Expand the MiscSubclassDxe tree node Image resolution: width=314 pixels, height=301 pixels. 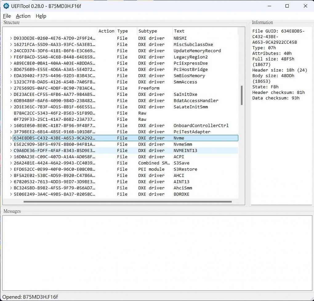point(11,44)
